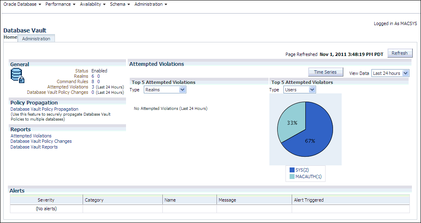Open the Database Vault Reports link
Screen dimensions: 421x223
point(34,147)
